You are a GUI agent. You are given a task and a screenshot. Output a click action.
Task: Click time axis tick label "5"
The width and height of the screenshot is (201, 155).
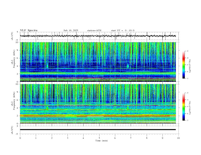click(99, 138)
